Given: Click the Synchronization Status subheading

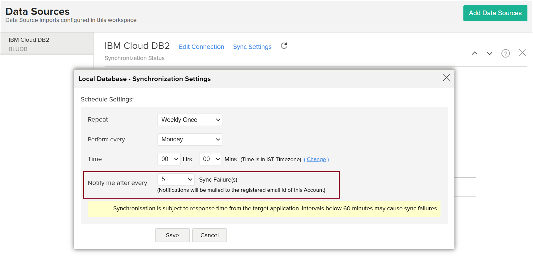Looking at the screenshot, I should pos(134,58).
